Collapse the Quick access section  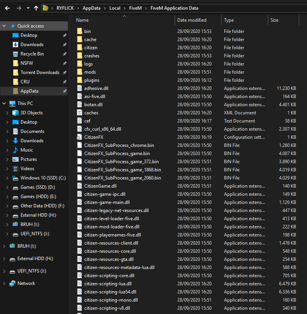(x=4, y=26)
